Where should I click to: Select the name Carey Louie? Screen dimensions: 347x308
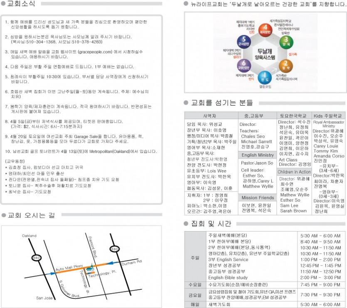326,146
